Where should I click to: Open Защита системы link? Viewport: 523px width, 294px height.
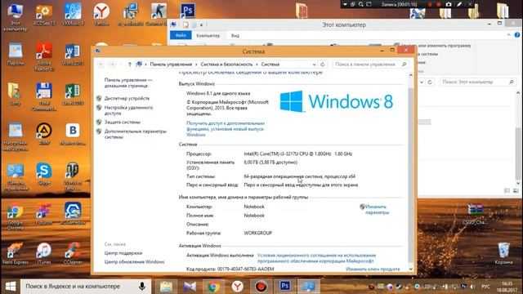tap(122, 122)
